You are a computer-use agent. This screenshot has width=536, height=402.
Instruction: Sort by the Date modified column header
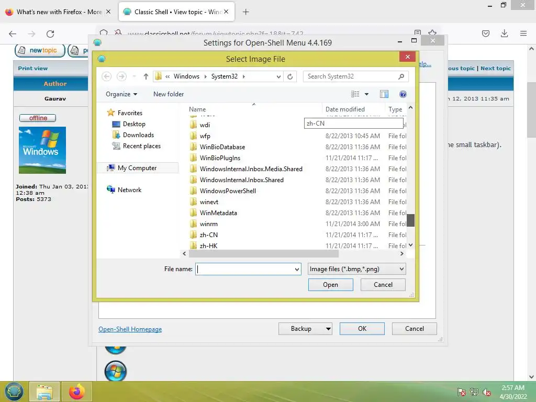pyautogui.click(x=345, y=109)
